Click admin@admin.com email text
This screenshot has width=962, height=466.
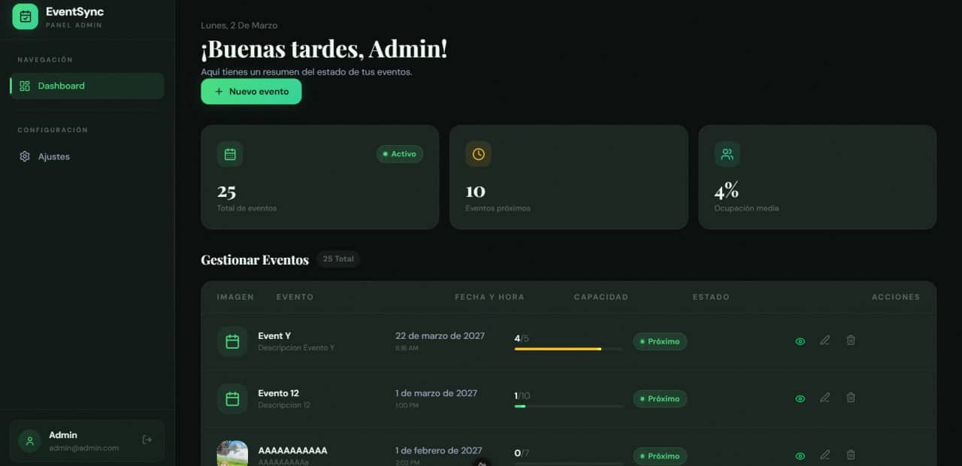click(x=83, y=448)
